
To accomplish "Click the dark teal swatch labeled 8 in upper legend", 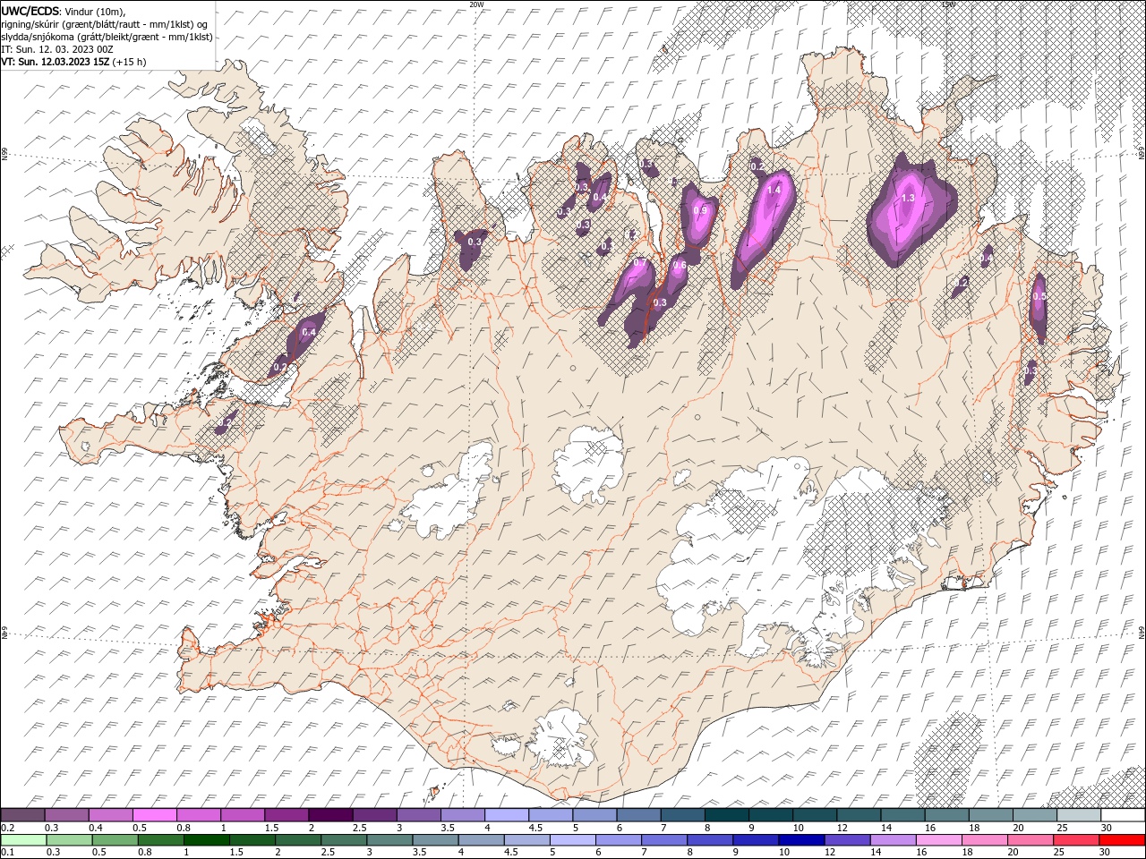I will [x=726, y=815].
